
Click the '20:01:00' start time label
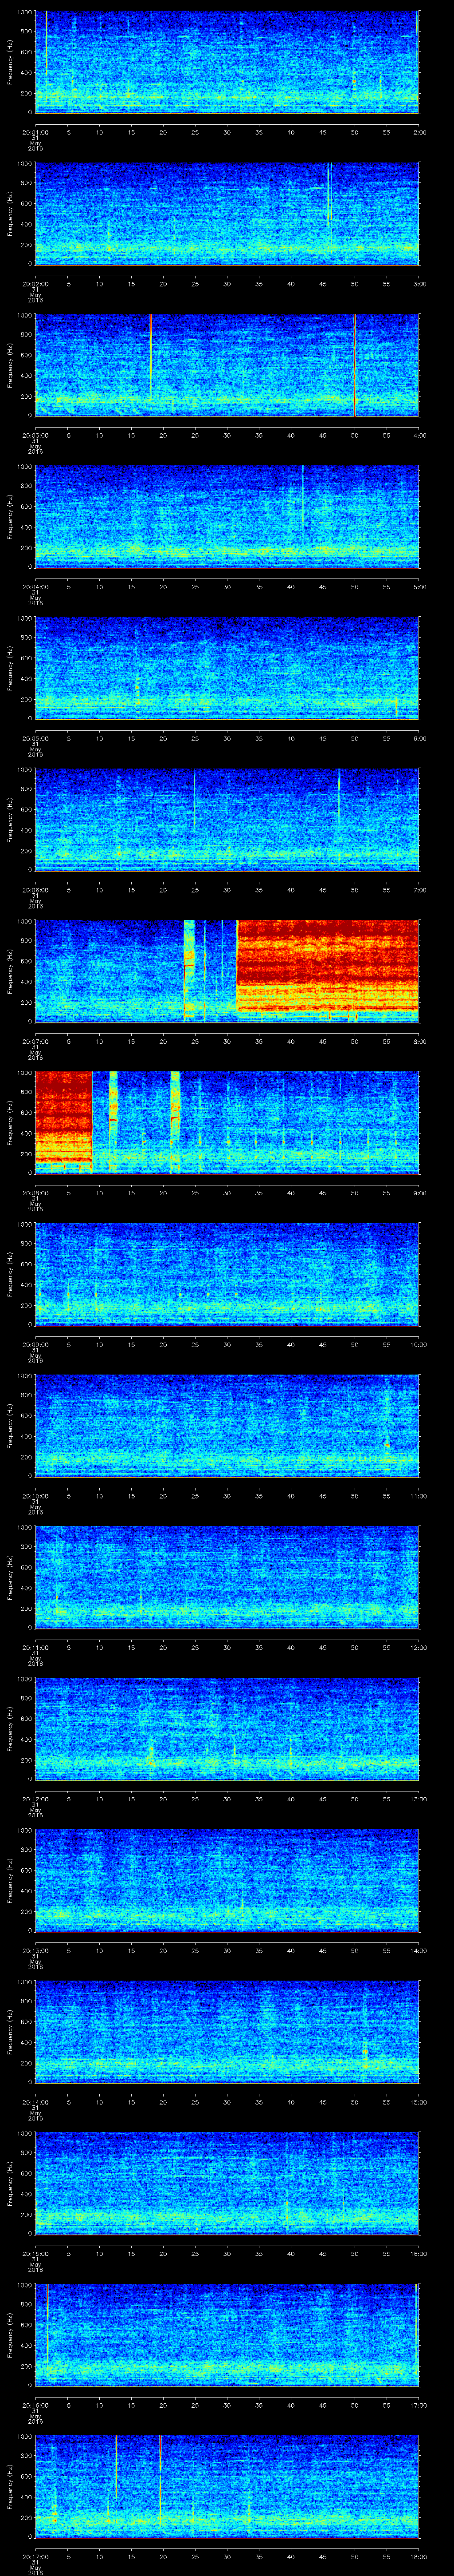pyautogui.click(x=35, y=132)
